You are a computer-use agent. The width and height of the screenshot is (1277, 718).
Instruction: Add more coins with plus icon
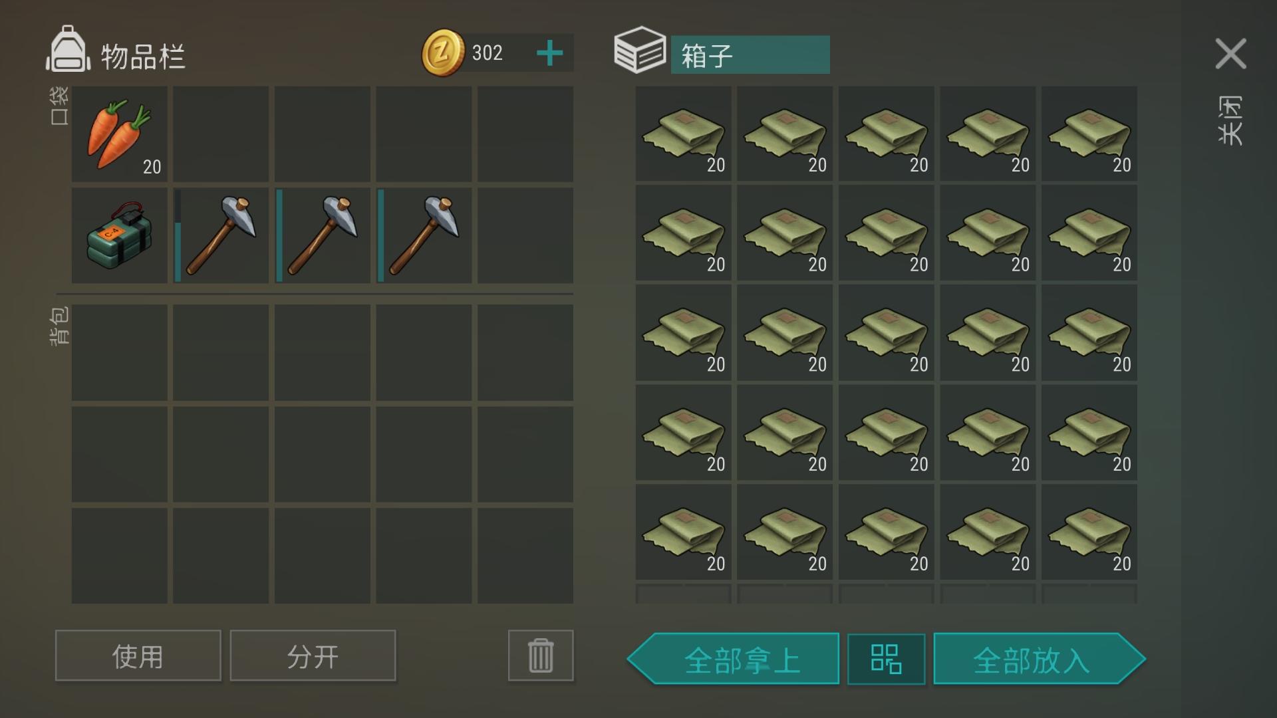click(549, 53)
